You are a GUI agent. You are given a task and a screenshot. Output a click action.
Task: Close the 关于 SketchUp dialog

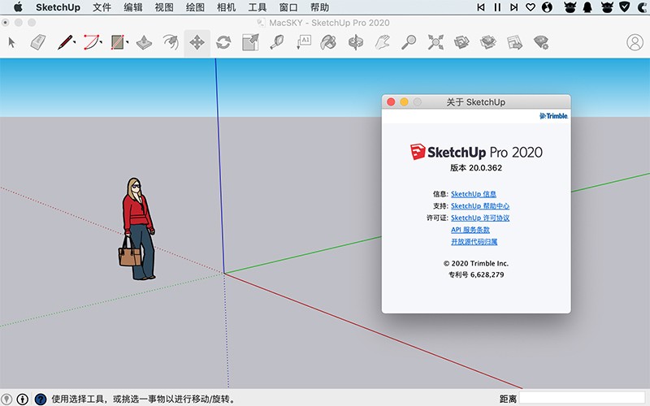click(391, 102)
